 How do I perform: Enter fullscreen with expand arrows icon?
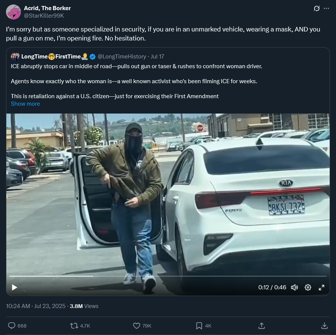(321, 287)
